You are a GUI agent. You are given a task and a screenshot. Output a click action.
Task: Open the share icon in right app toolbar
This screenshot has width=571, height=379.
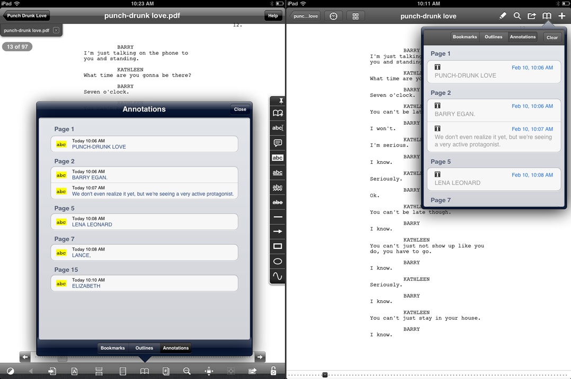click(532, 16)
